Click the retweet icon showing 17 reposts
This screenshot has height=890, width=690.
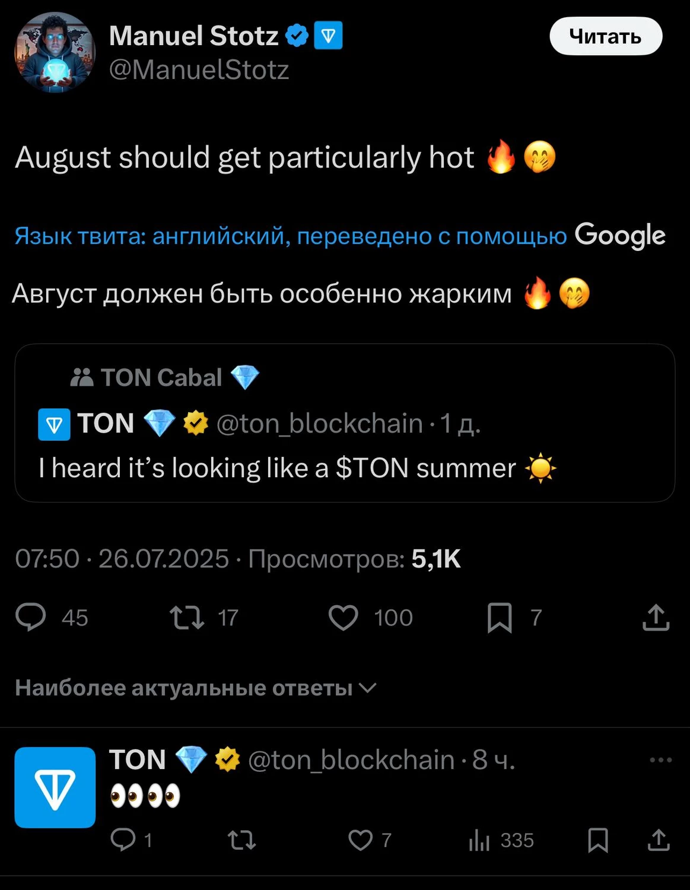coord(186,618)
